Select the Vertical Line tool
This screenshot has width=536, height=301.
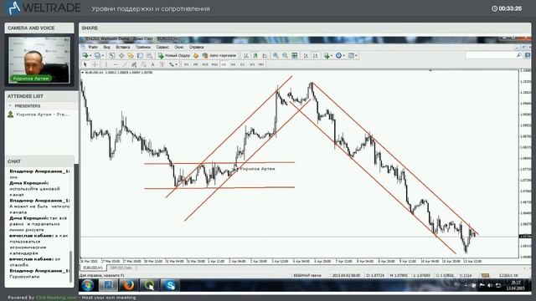click(106, 64)
